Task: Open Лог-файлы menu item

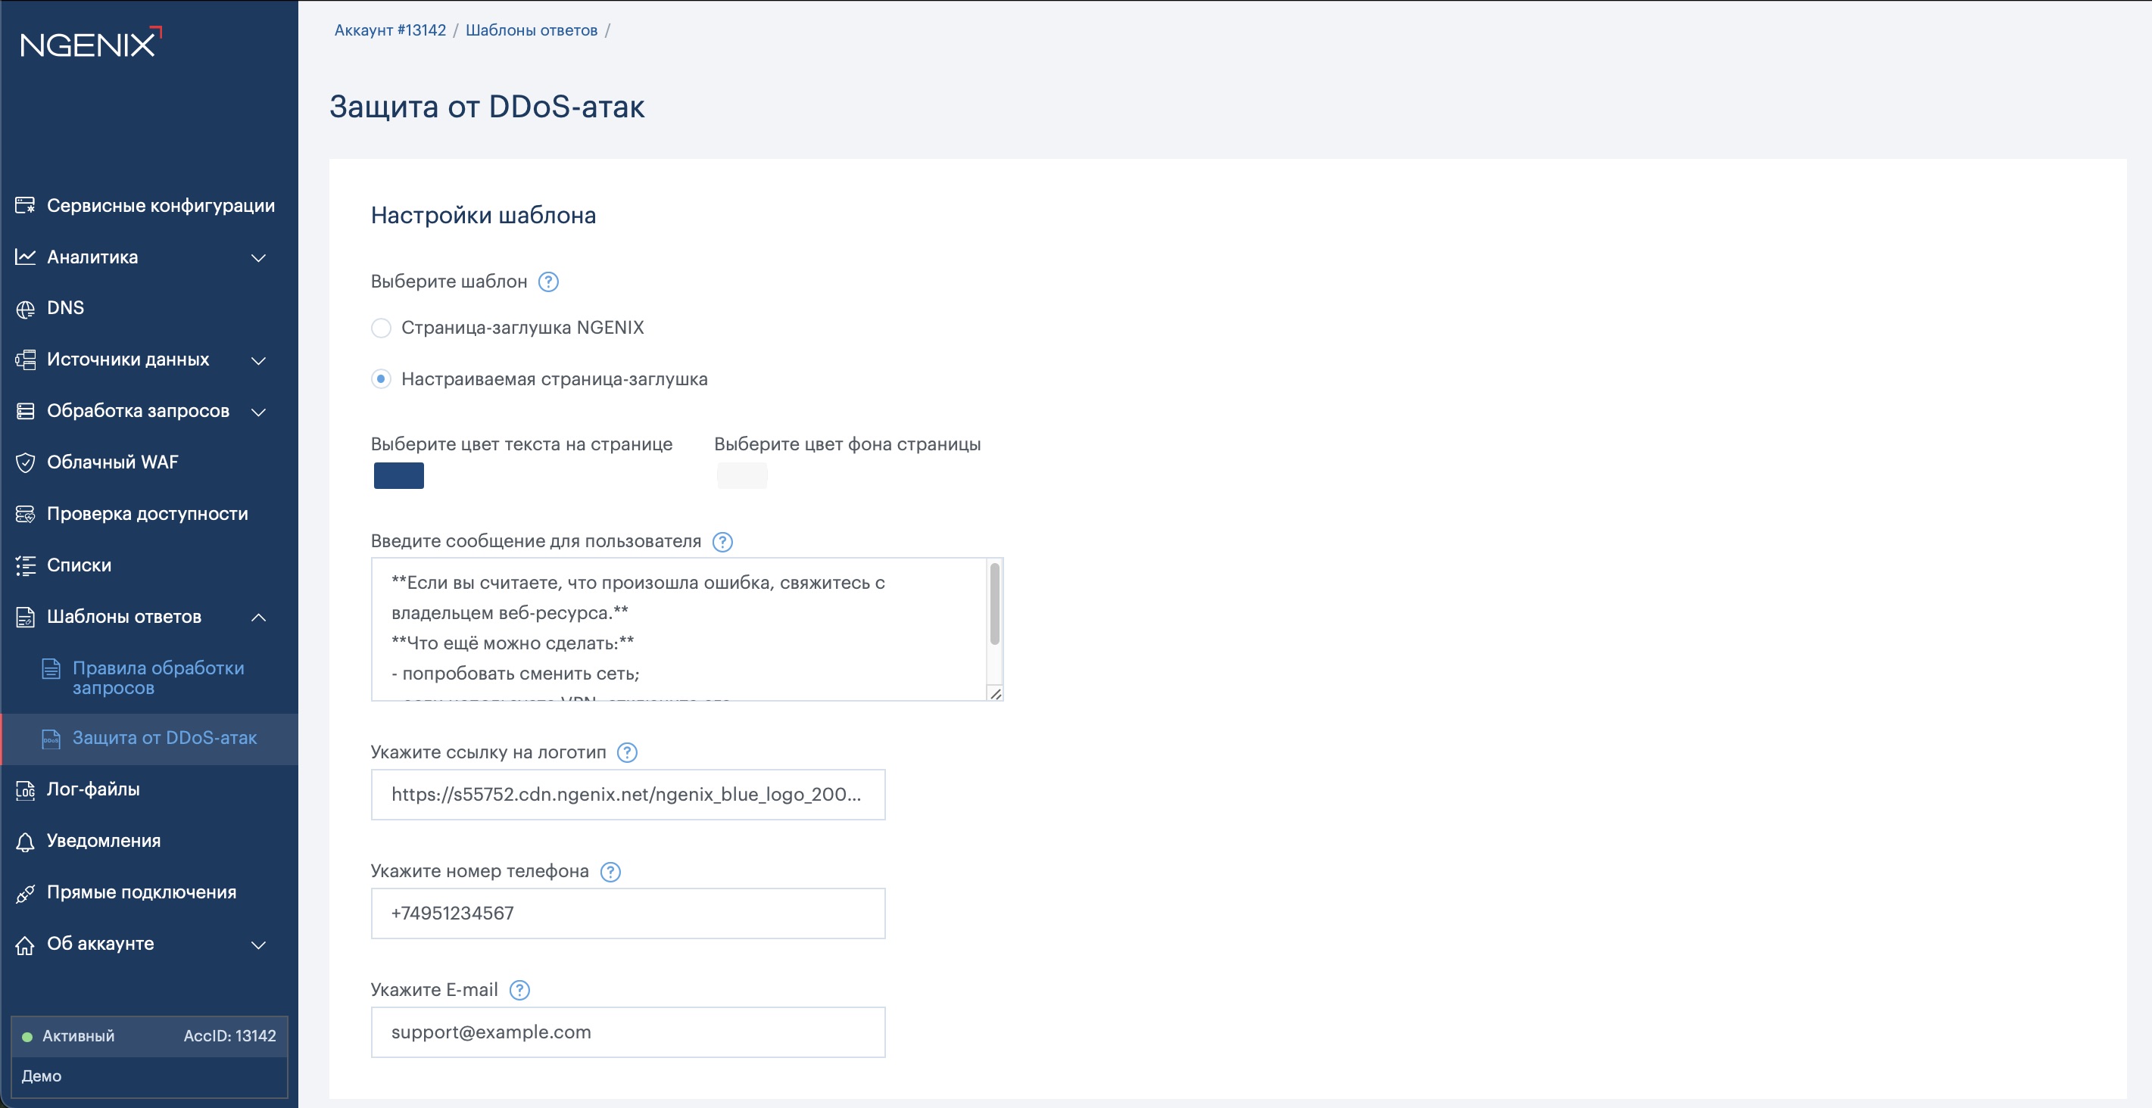Action: [92, 790]
